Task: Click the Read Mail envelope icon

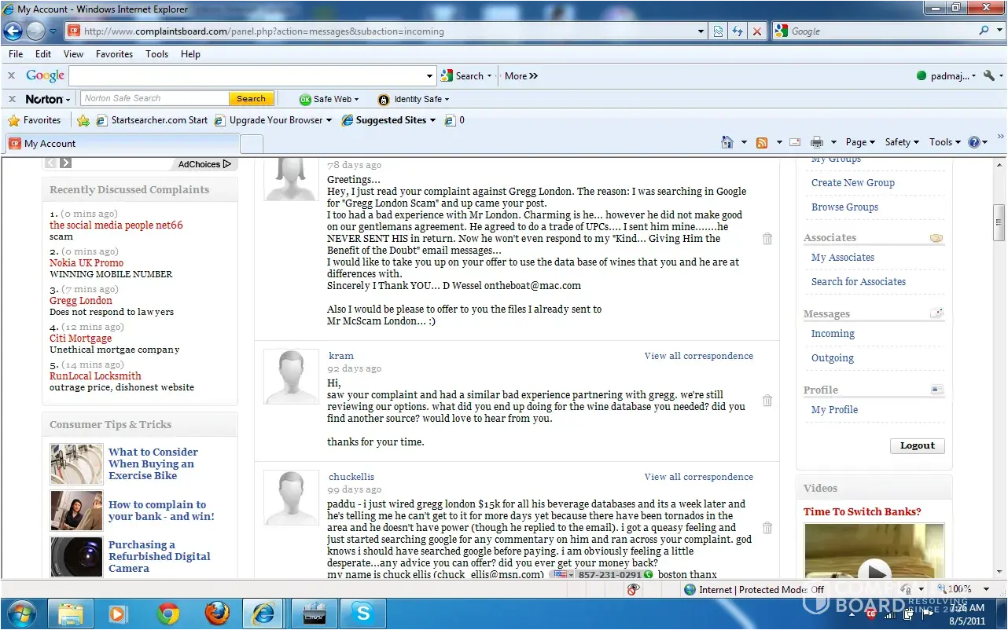Action: (x=795, y=142)
